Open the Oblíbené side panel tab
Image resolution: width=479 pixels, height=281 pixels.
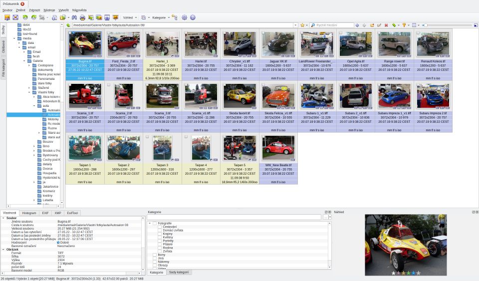click(3, 46)
